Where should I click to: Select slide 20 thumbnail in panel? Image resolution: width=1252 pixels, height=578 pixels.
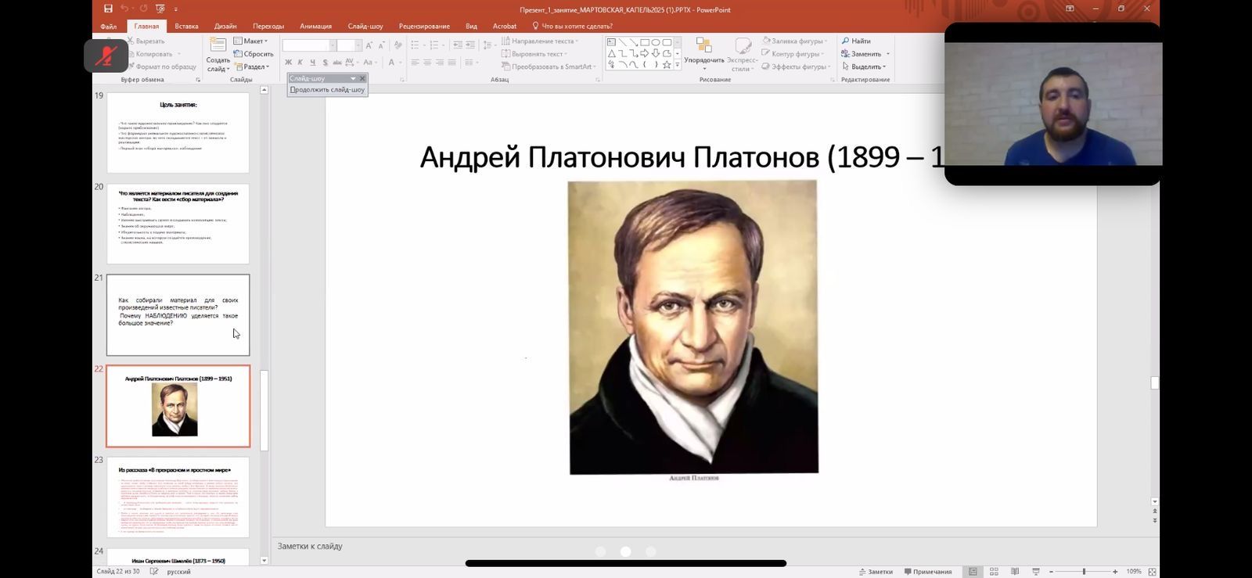pos(178,224)
